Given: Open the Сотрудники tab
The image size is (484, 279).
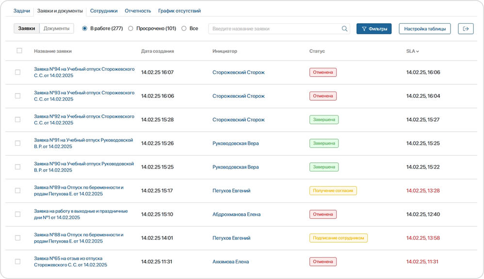Looking at the screenshot, I should 104,11.
